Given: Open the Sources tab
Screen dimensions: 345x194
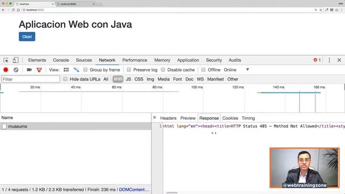Looking at the screenshot, I should pos(84,60).
